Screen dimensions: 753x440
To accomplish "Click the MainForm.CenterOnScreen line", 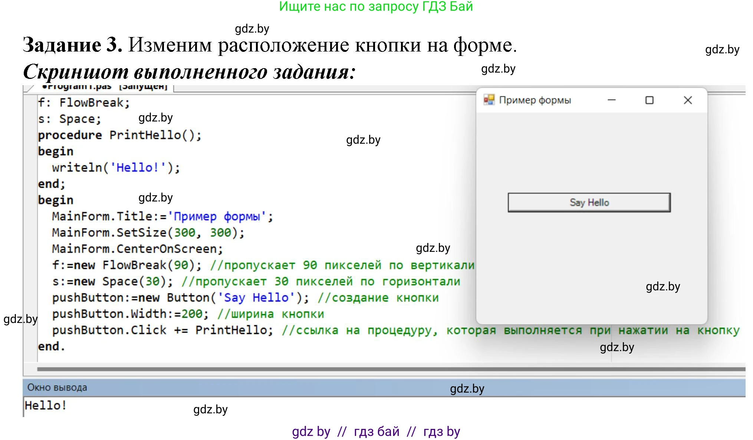I will tap(137, 249).
